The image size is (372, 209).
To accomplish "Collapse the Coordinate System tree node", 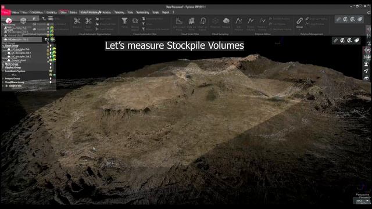I will tap(3, 71).
